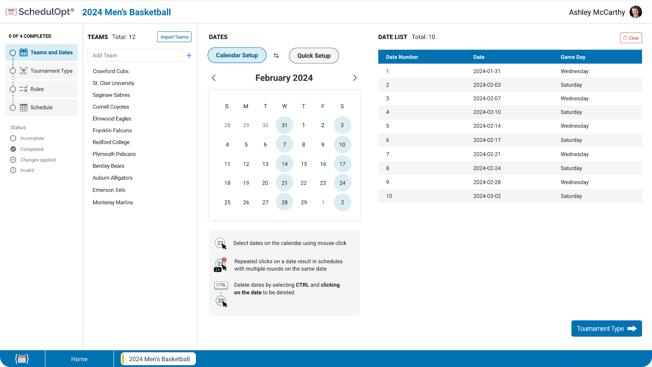Select Cornell Coyotes team

[111, 107]
